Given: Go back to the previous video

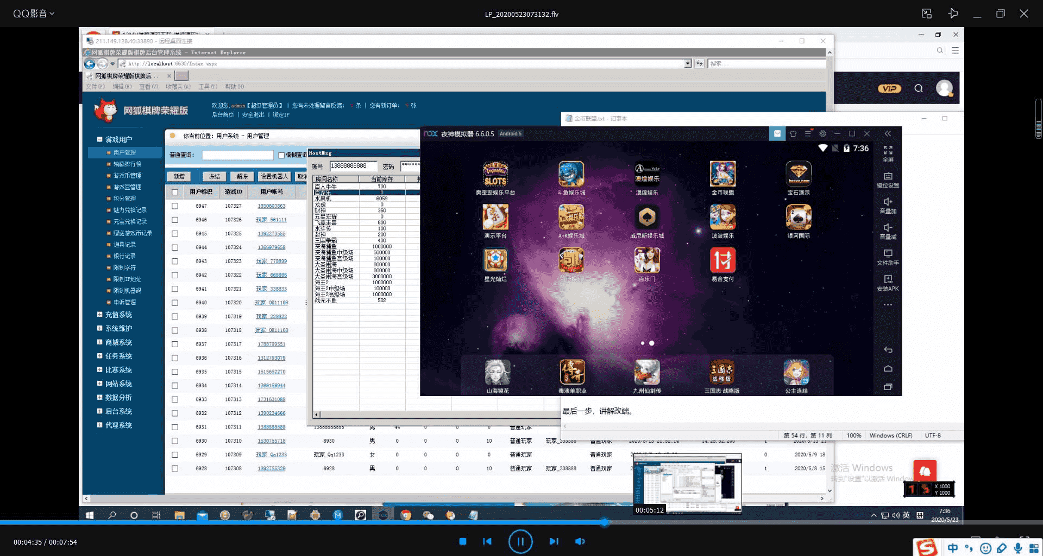Looking at the screenshot, I should (x=487, y=541).
